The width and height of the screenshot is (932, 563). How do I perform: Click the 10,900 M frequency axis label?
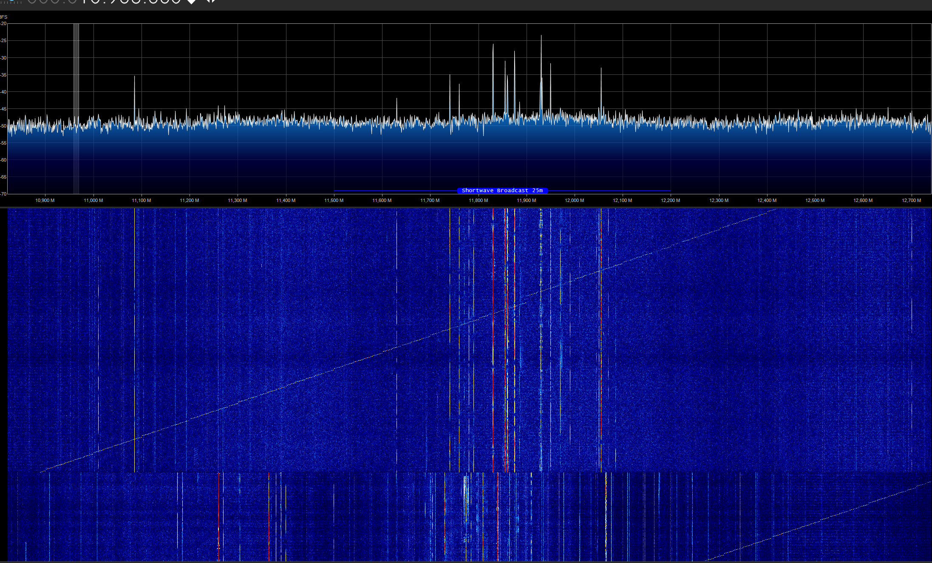(45, 200)
